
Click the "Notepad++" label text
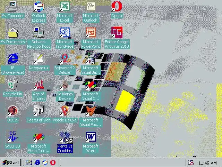click(39, 68)
